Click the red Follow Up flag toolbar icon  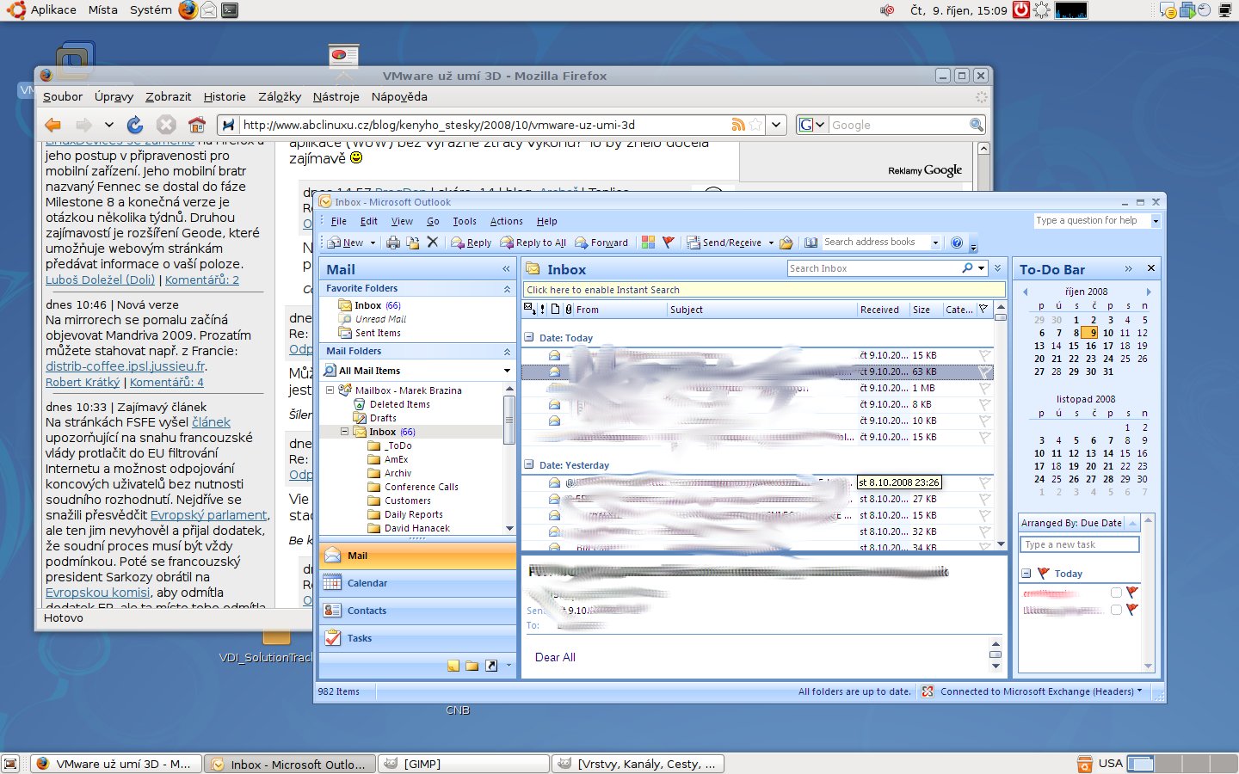668,243
